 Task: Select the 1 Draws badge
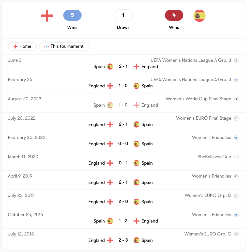click(123, 15)
